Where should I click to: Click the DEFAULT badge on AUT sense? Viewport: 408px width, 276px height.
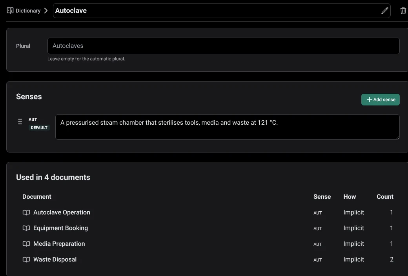tap(39, 128)
